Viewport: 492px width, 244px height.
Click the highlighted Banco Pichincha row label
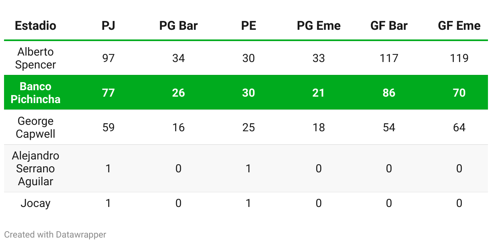pyautogui.click(x=35, y=93)
